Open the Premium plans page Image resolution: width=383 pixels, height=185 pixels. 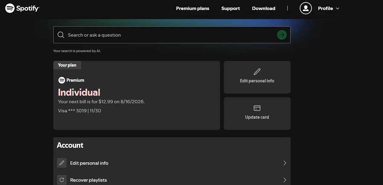(x=193, y=8)
